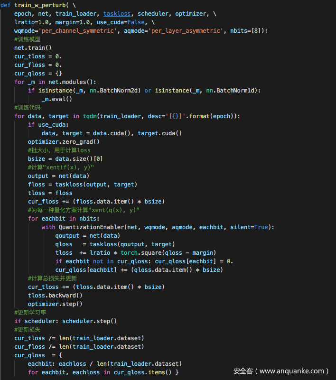
Task: Click the 'if scheduler: scheduler.step()' line
Action: [65, 321]
